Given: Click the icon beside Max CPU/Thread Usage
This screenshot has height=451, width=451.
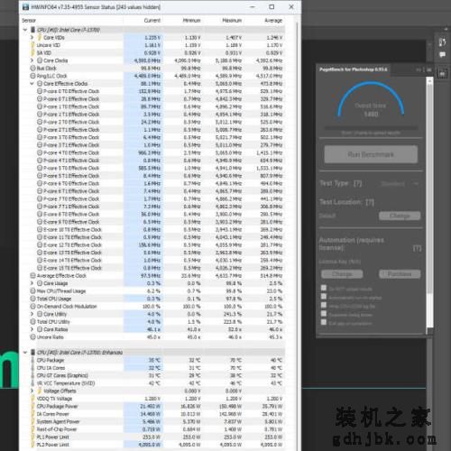Looking at the screenshot, I should pos(32,290).
